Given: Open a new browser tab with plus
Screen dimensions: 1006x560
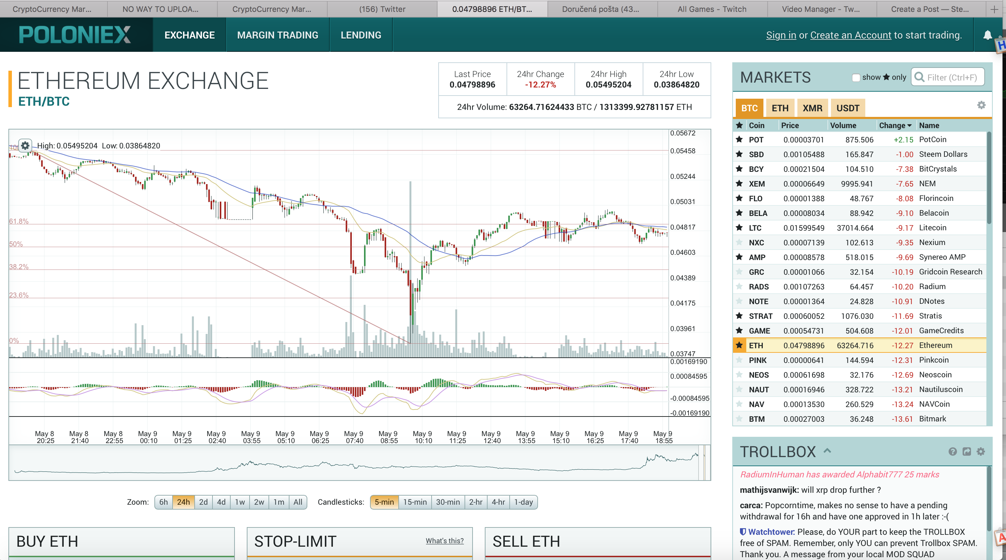Looking at the screenshot, I should (x=994, y=9).
